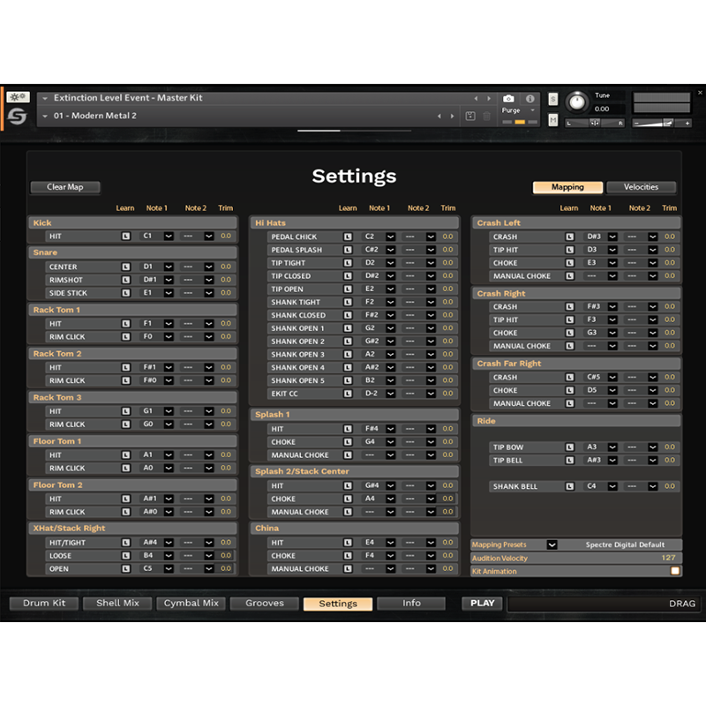Open the snapshot name dropdown arrow
The width and height of the screenshot is (706, 706).
pyautogui.click(x=45, y=116)
